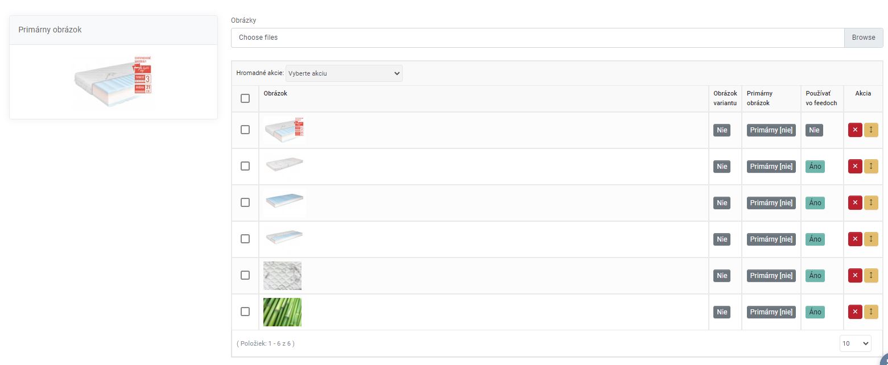
Task: Click the reorder arrow icon for bamboo image
Action: pos(871,312)
